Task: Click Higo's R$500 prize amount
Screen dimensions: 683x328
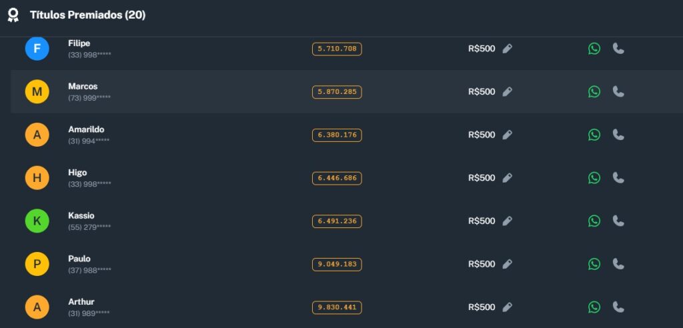Action: pos(482,178)
